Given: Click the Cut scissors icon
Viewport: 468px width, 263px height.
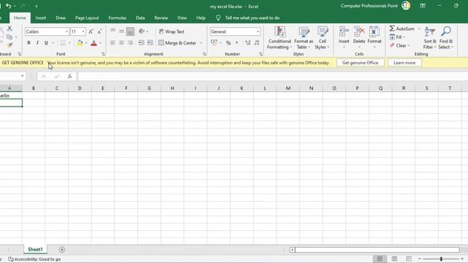Looking at the screenshot, I should [x=10, y=28].
